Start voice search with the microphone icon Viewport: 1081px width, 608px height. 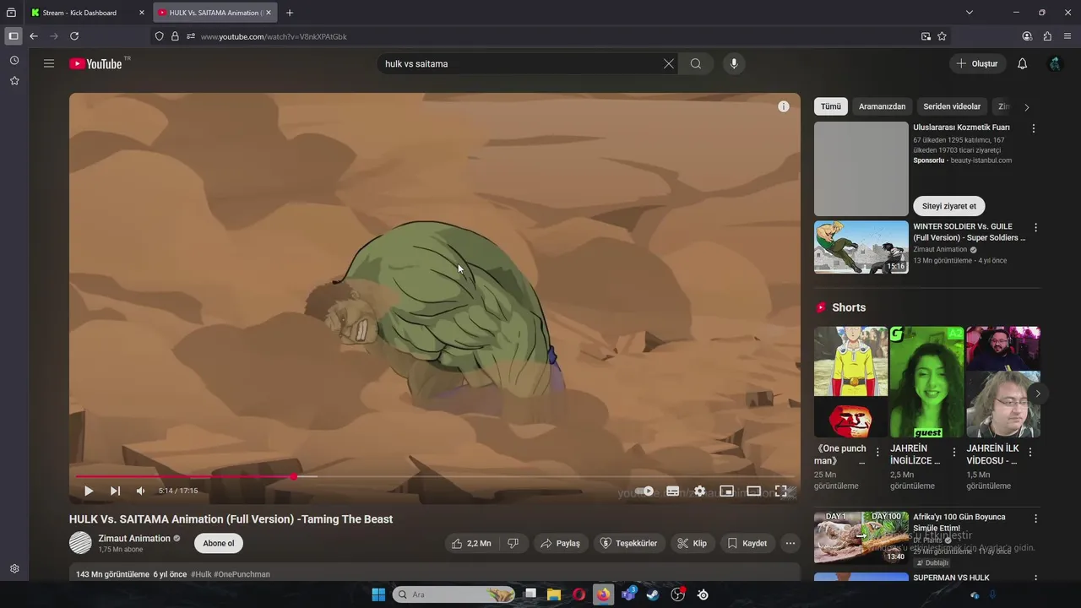pos(734,63)
